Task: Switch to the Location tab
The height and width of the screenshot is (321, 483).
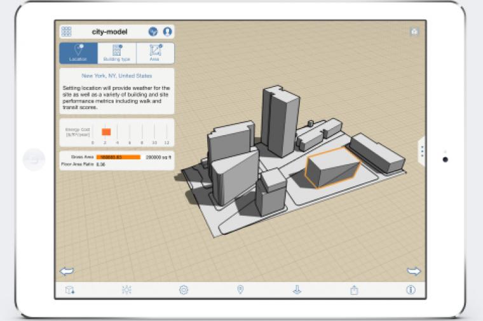Action: click(x=78, y=53)
